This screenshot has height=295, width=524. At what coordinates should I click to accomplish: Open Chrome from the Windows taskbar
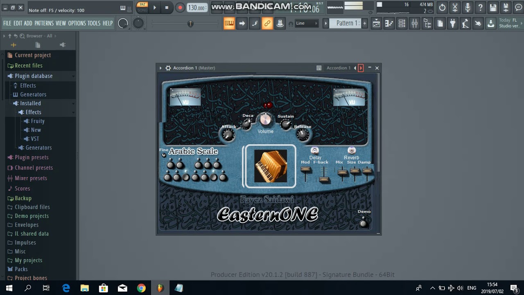click(x=141, y=288)
